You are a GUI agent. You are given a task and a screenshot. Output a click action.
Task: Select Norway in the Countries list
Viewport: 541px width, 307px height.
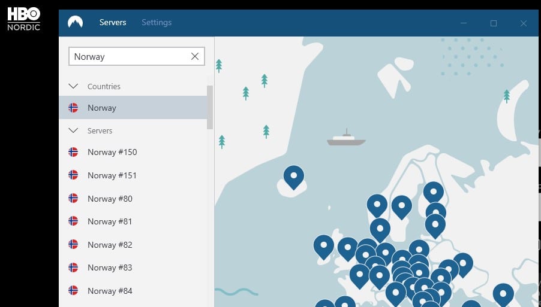coord(133,108)
